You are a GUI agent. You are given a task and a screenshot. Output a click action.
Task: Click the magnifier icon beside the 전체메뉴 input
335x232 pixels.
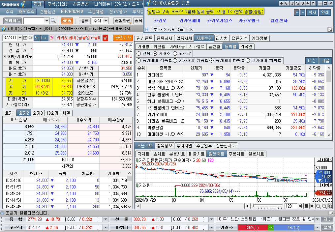(x=53, y=21)
